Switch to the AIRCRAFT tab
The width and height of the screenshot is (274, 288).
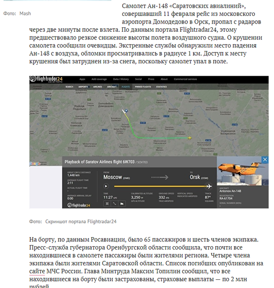coord(112,87)
